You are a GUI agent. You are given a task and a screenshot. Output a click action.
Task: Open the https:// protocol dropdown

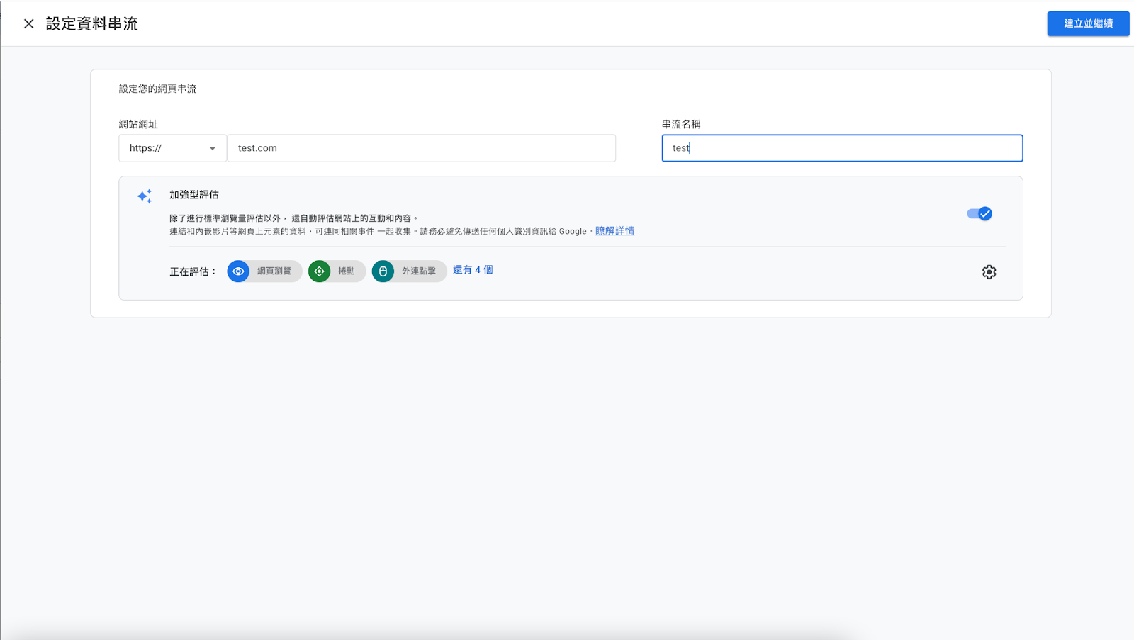(173, 148)
